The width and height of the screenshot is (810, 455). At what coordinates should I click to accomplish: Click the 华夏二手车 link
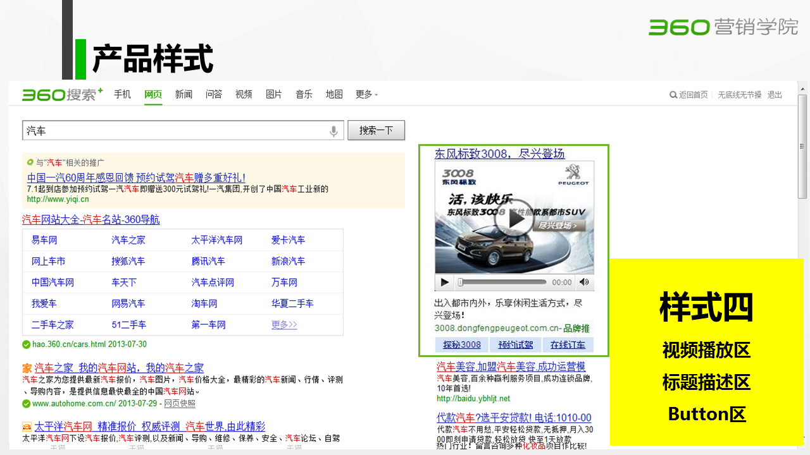click(x=292, y=303)
